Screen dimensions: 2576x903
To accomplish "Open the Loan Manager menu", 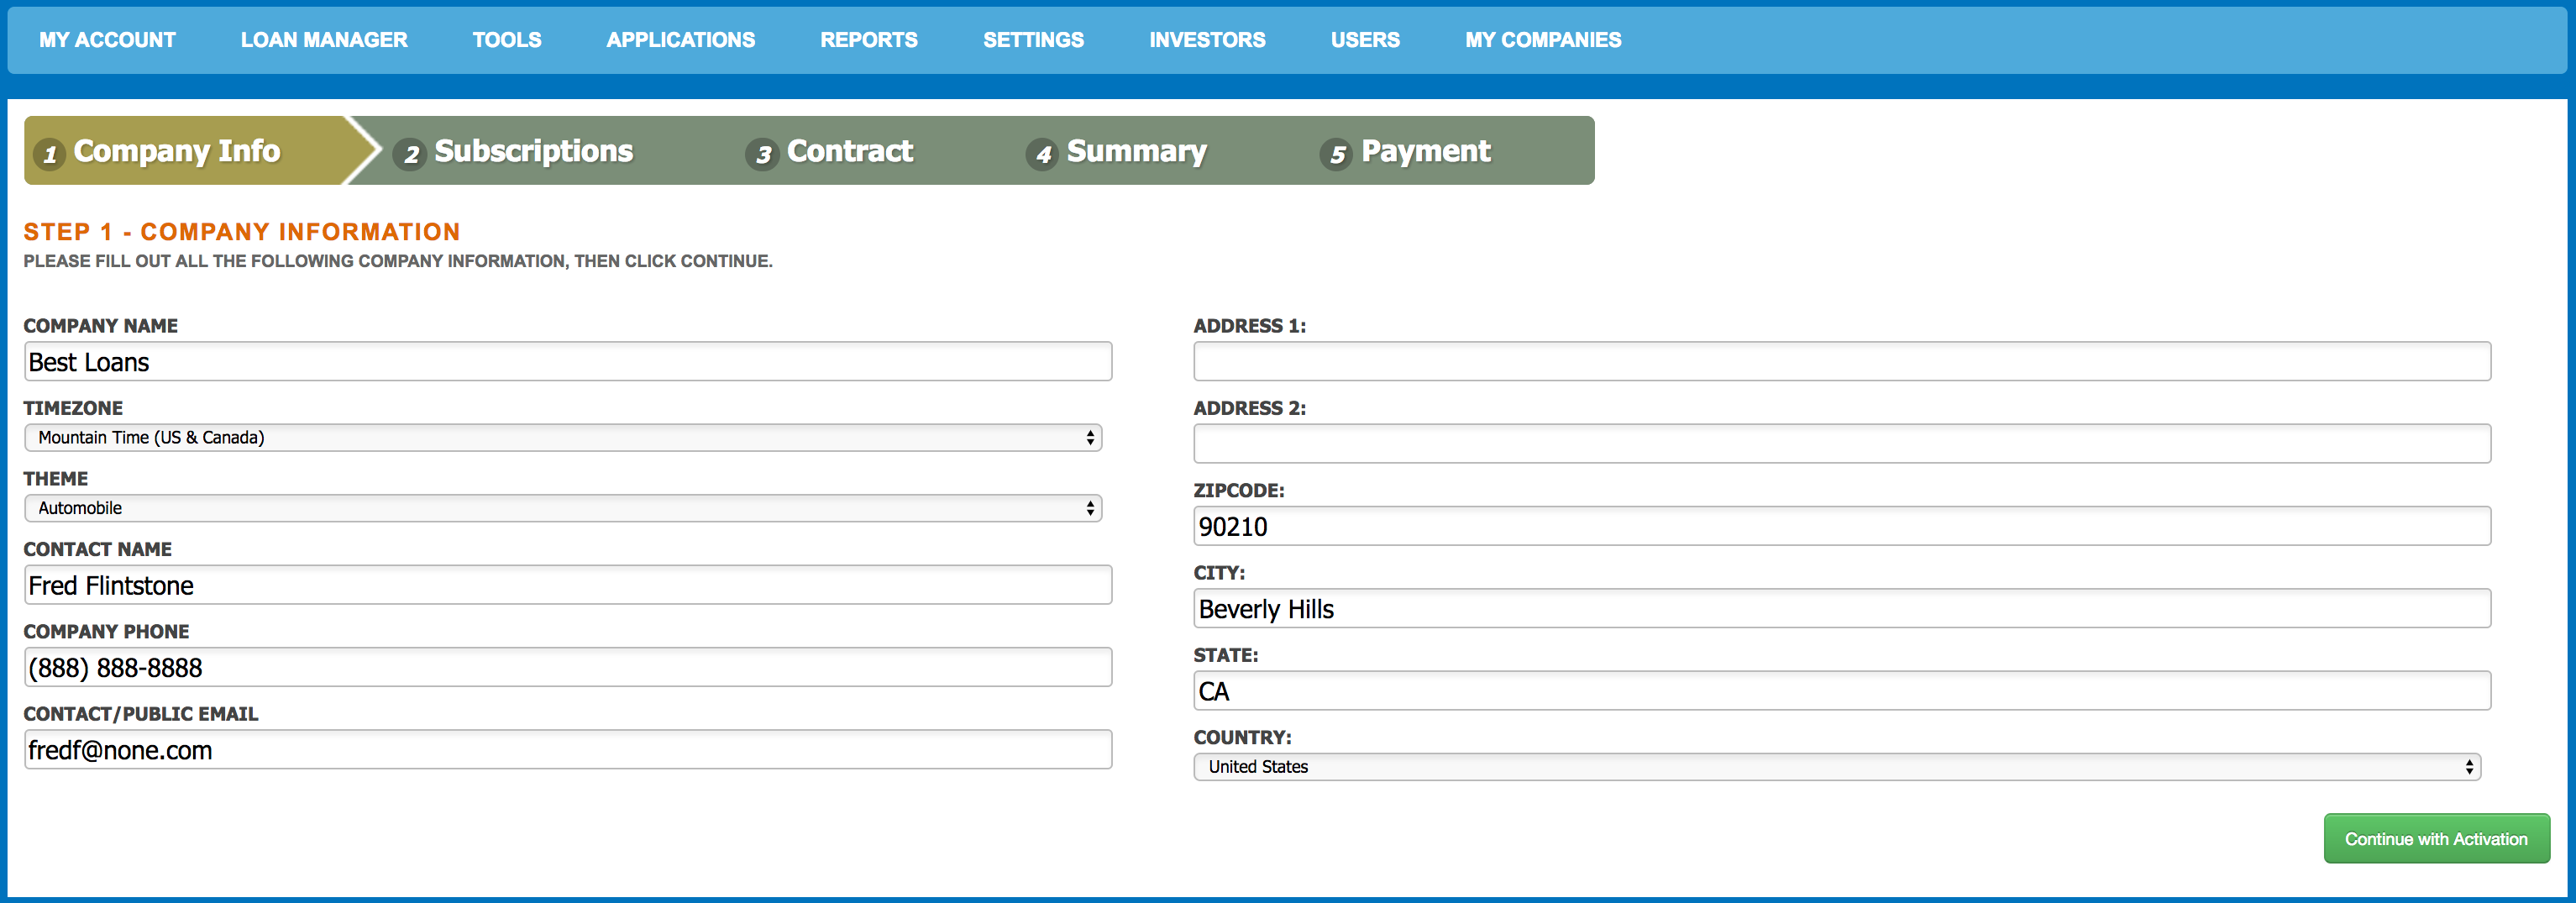I will pyautogui.click(x=324, y=40).
